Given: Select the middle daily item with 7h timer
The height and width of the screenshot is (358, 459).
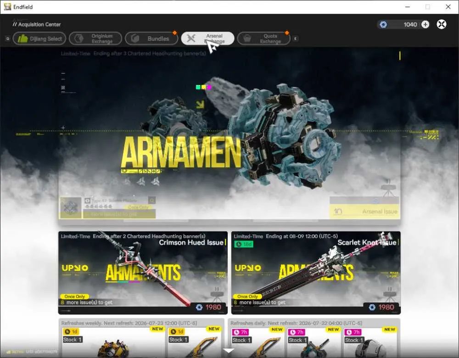Looking at the screenshot, I should pyautogui.click(x=313, y=341).
